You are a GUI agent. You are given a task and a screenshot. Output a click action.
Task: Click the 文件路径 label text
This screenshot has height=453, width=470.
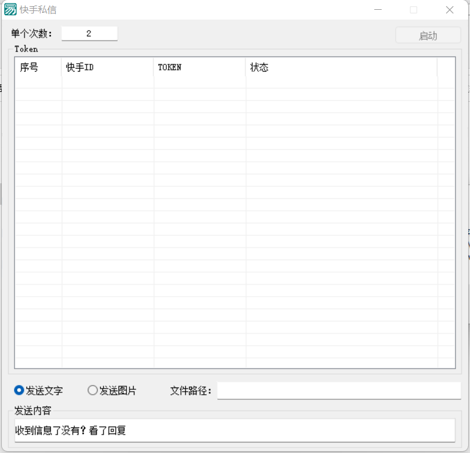191,391
